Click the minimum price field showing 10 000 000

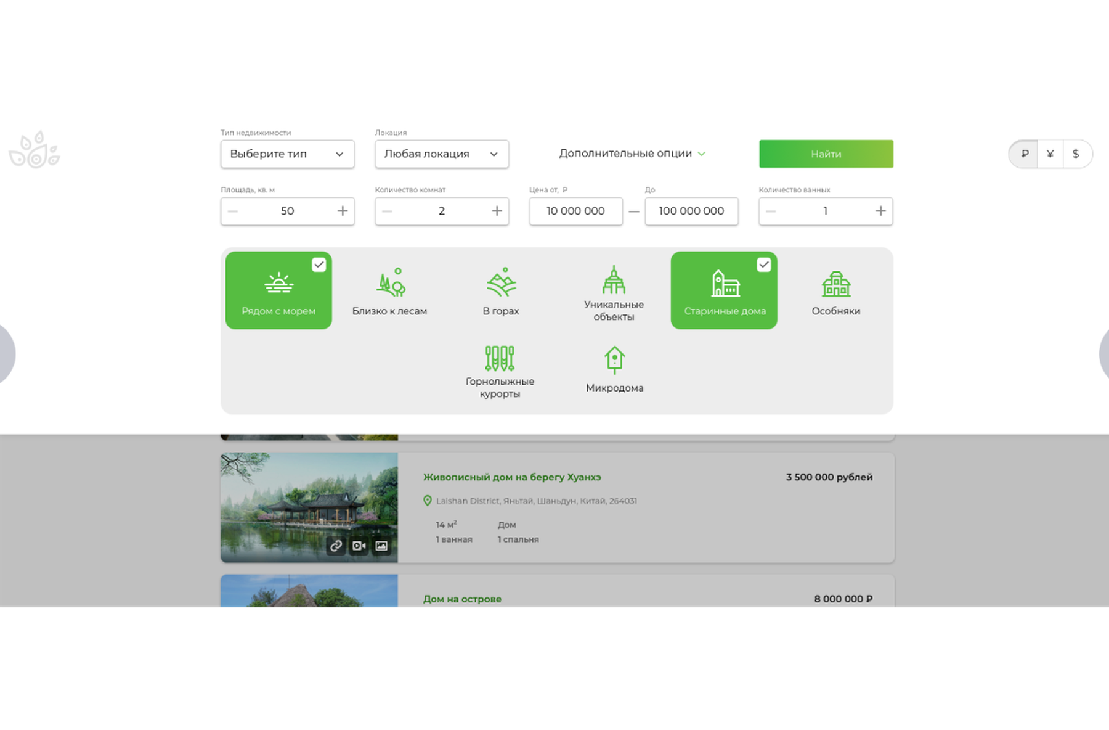(x=575, y=211)
